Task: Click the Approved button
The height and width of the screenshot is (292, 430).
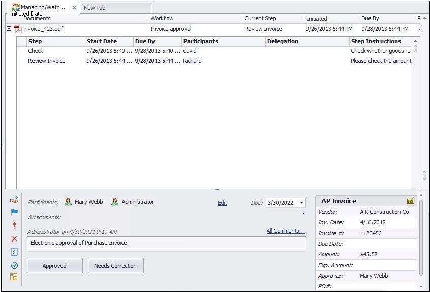Action: [x=54, y=266]
